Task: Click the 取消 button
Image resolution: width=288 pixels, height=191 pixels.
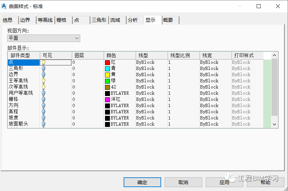Action: [x=183, y=182]
